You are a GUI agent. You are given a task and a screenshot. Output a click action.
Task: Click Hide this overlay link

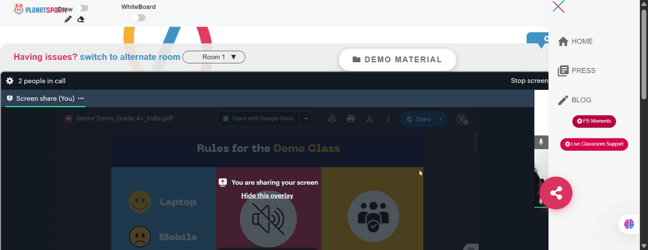267,196
